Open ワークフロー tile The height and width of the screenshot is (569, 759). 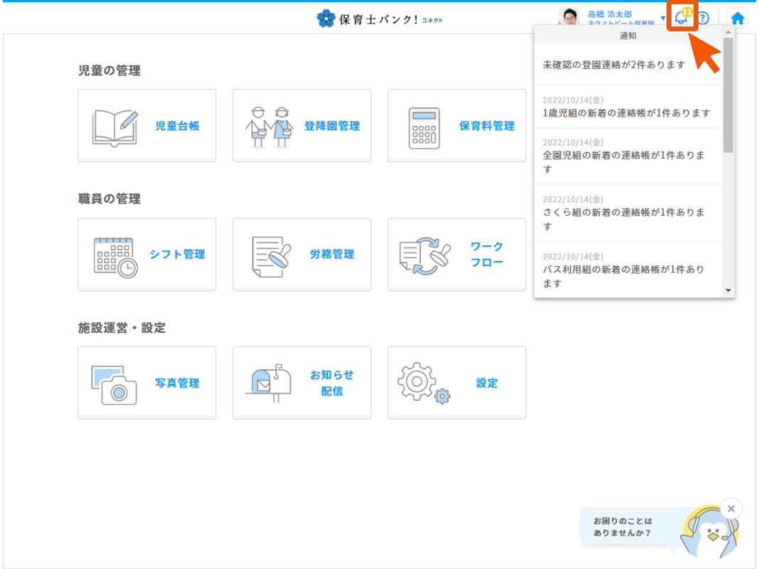point(457,255)
